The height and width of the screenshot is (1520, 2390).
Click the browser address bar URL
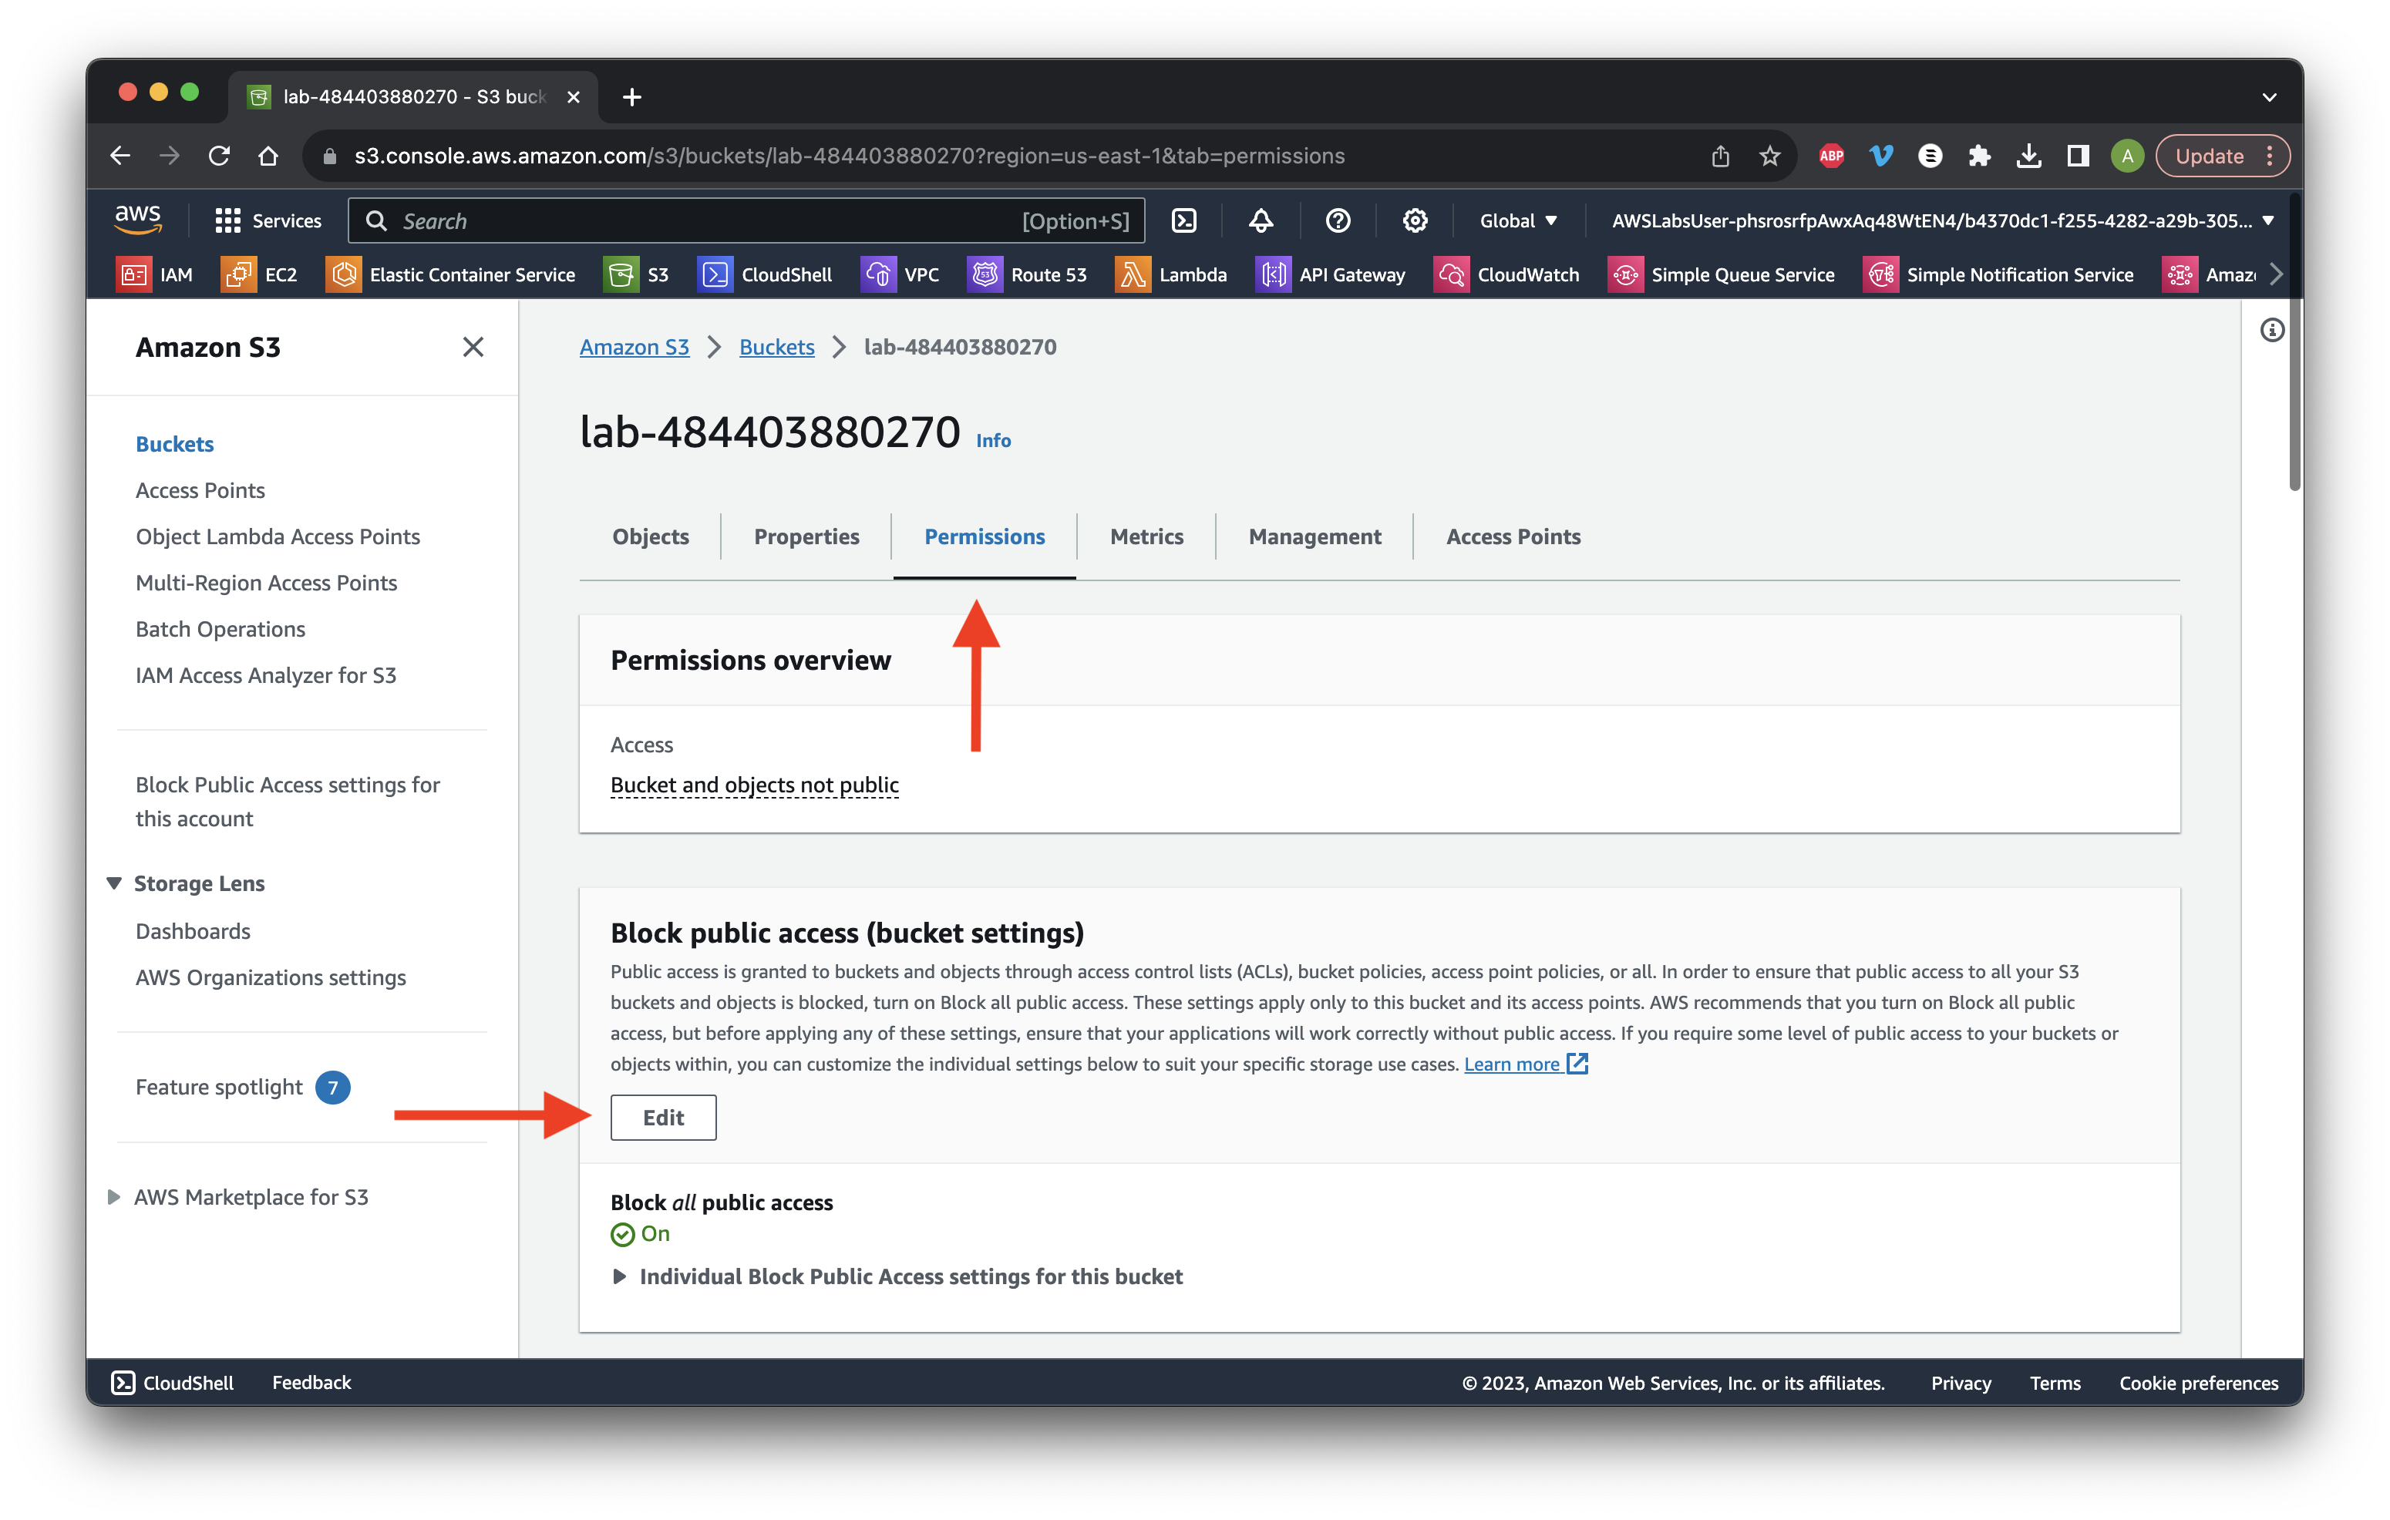850,156
